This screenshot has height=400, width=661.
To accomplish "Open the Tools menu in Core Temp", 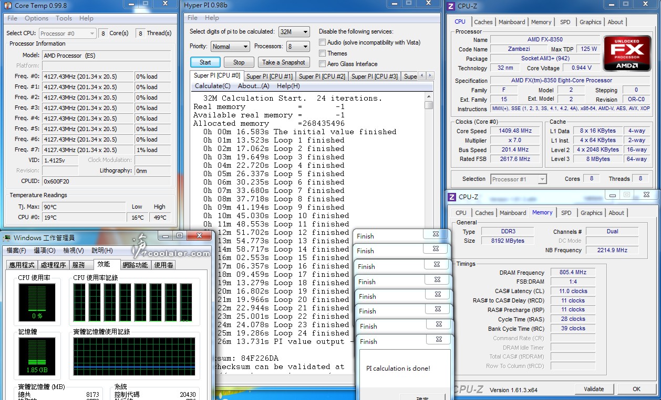I will pos(64,18).
